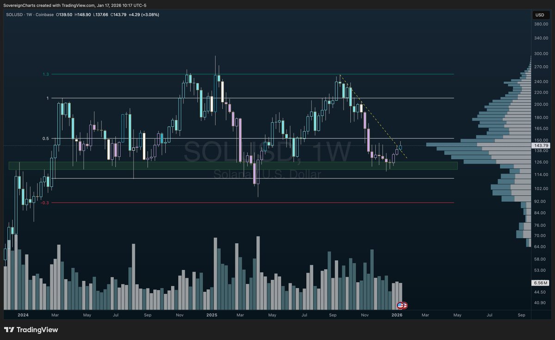The width and height of the screenshot is (555, 340).
Task: Click the 180.00 price axis label
Action: tap(541, 117)
